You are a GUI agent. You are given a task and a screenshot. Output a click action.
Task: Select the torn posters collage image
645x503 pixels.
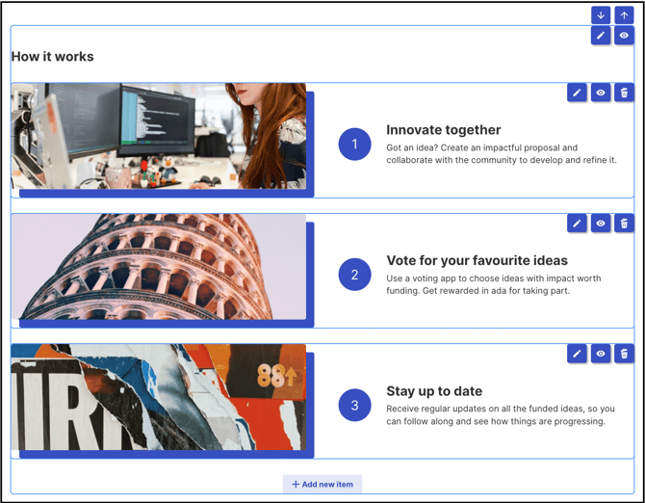159,397
